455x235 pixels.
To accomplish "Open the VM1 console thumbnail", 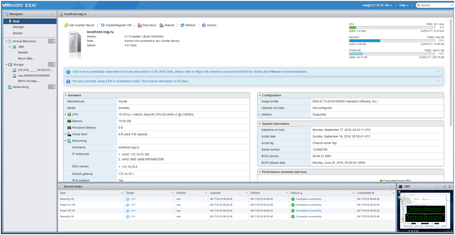I will point(425,209).
